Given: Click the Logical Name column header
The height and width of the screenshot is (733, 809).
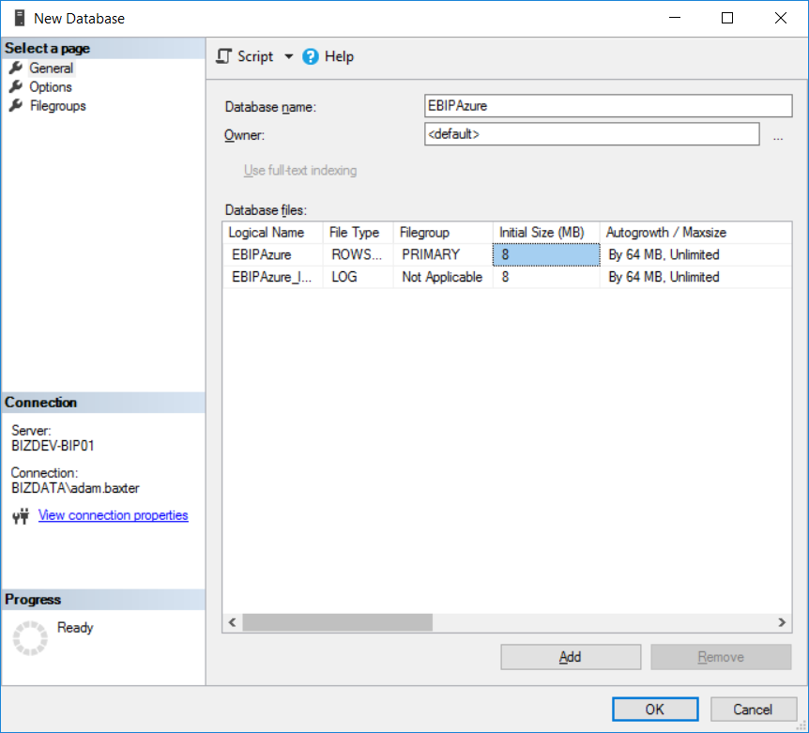Looking at the screenshot, I should click(x=273, y=233).
